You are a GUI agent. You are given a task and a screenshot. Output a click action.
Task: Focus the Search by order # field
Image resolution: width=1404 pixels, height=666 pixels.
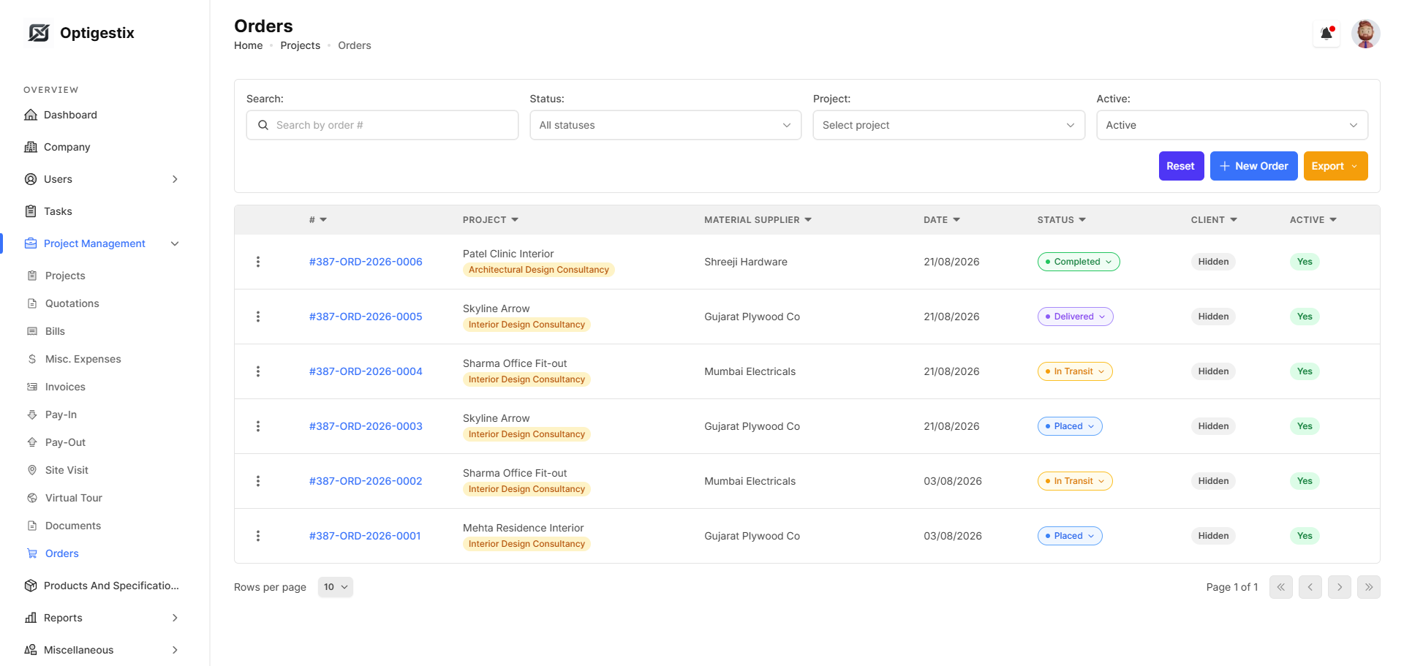click(382, 125)
